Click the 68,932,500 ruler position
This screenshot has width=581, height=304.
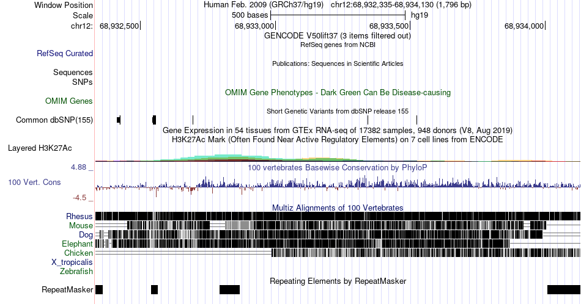coord(119,26)
